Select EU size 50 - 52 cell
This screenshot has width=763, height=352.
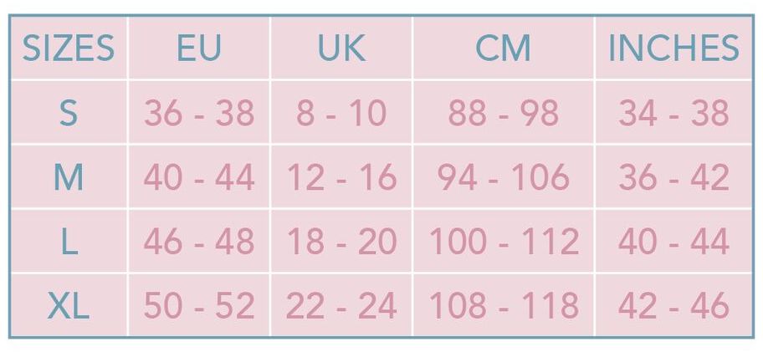tap(199, 306)
